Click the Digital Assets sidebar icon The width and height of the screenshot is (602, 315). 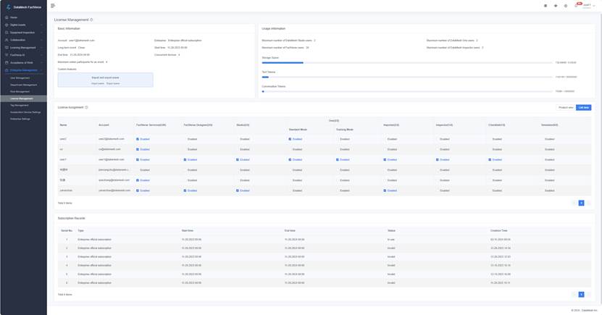7,25
